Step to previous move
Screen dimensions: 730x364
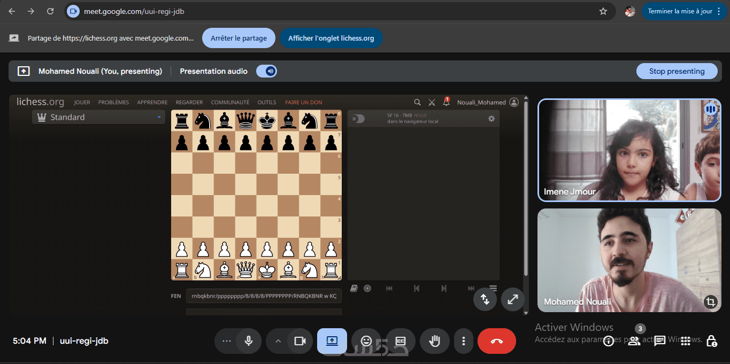[x=417, y=288]
